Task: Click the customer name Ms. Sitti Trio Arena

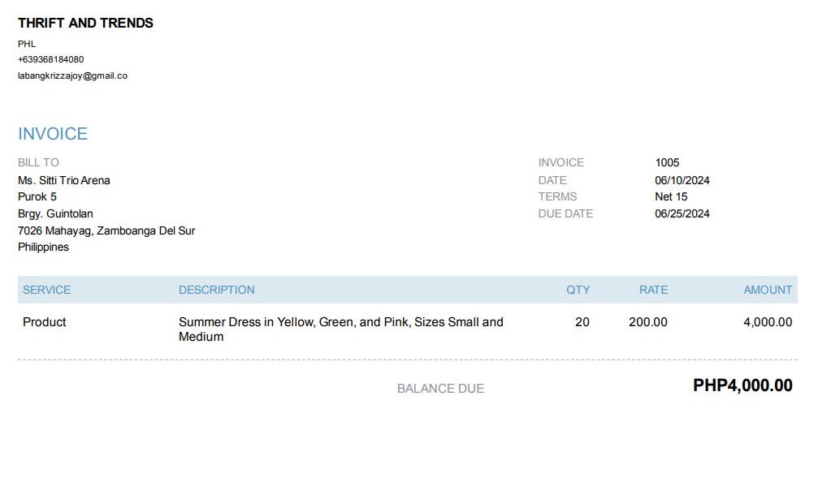Action: 64,180
